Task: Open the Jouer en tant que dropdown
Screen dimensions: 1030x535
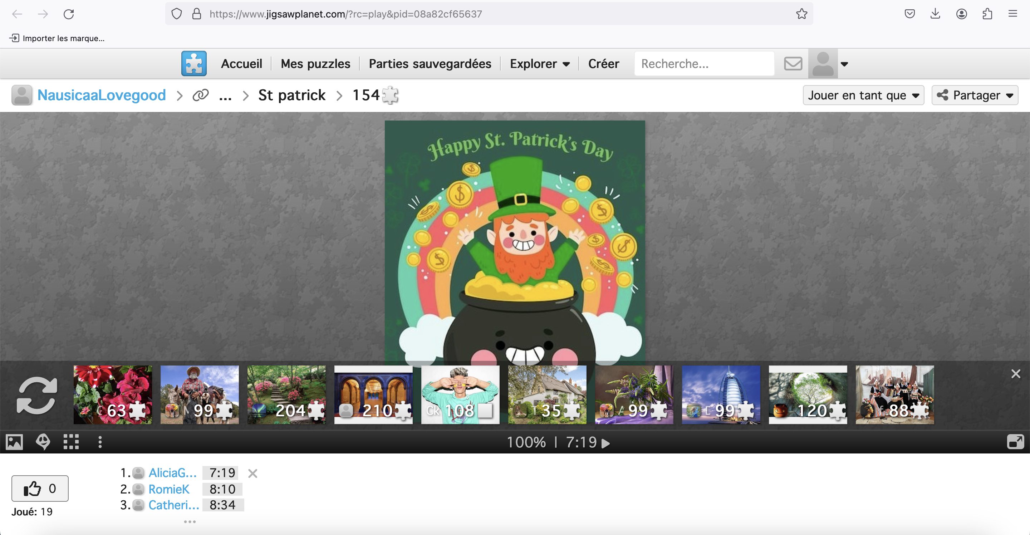Action: (x=863, y=95)
